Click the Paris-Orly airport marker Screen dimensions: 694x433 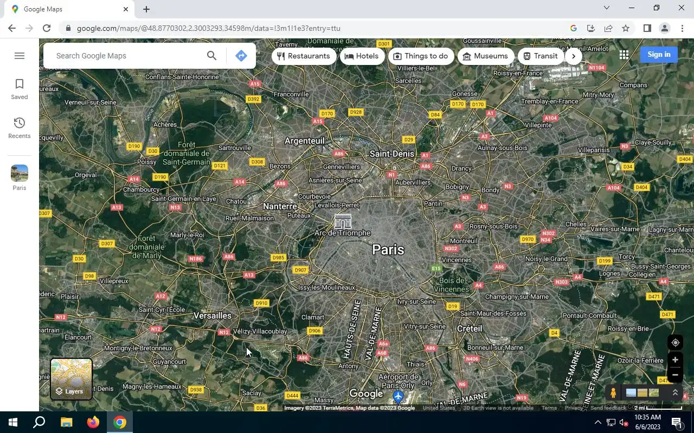[398, 397]
